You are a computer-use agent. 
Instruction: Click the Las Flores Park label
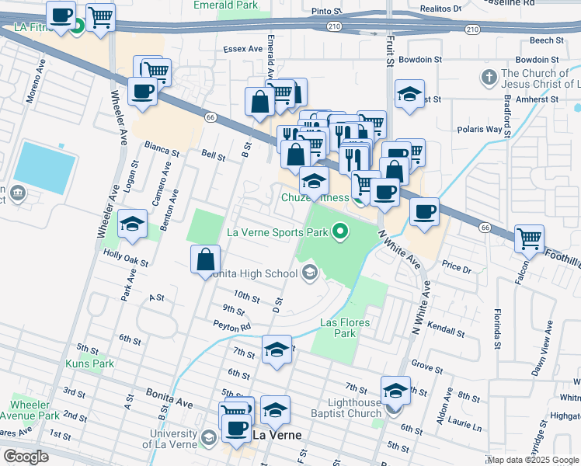coord(346,328)
